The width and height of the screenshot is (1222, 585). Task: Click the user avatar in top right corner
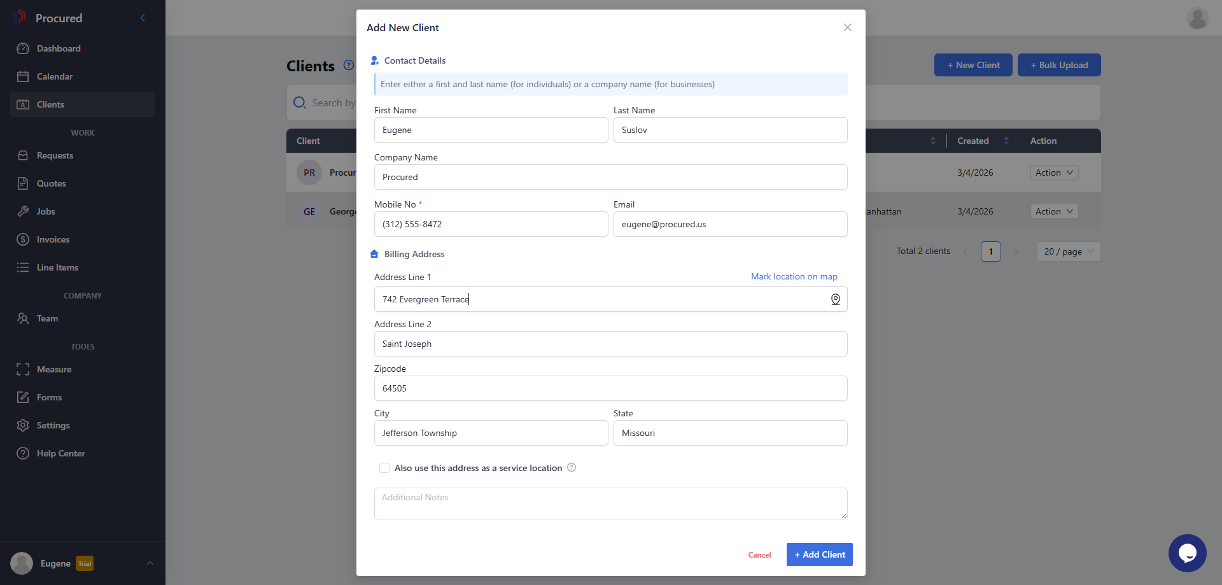click(x=1197, y=18)
